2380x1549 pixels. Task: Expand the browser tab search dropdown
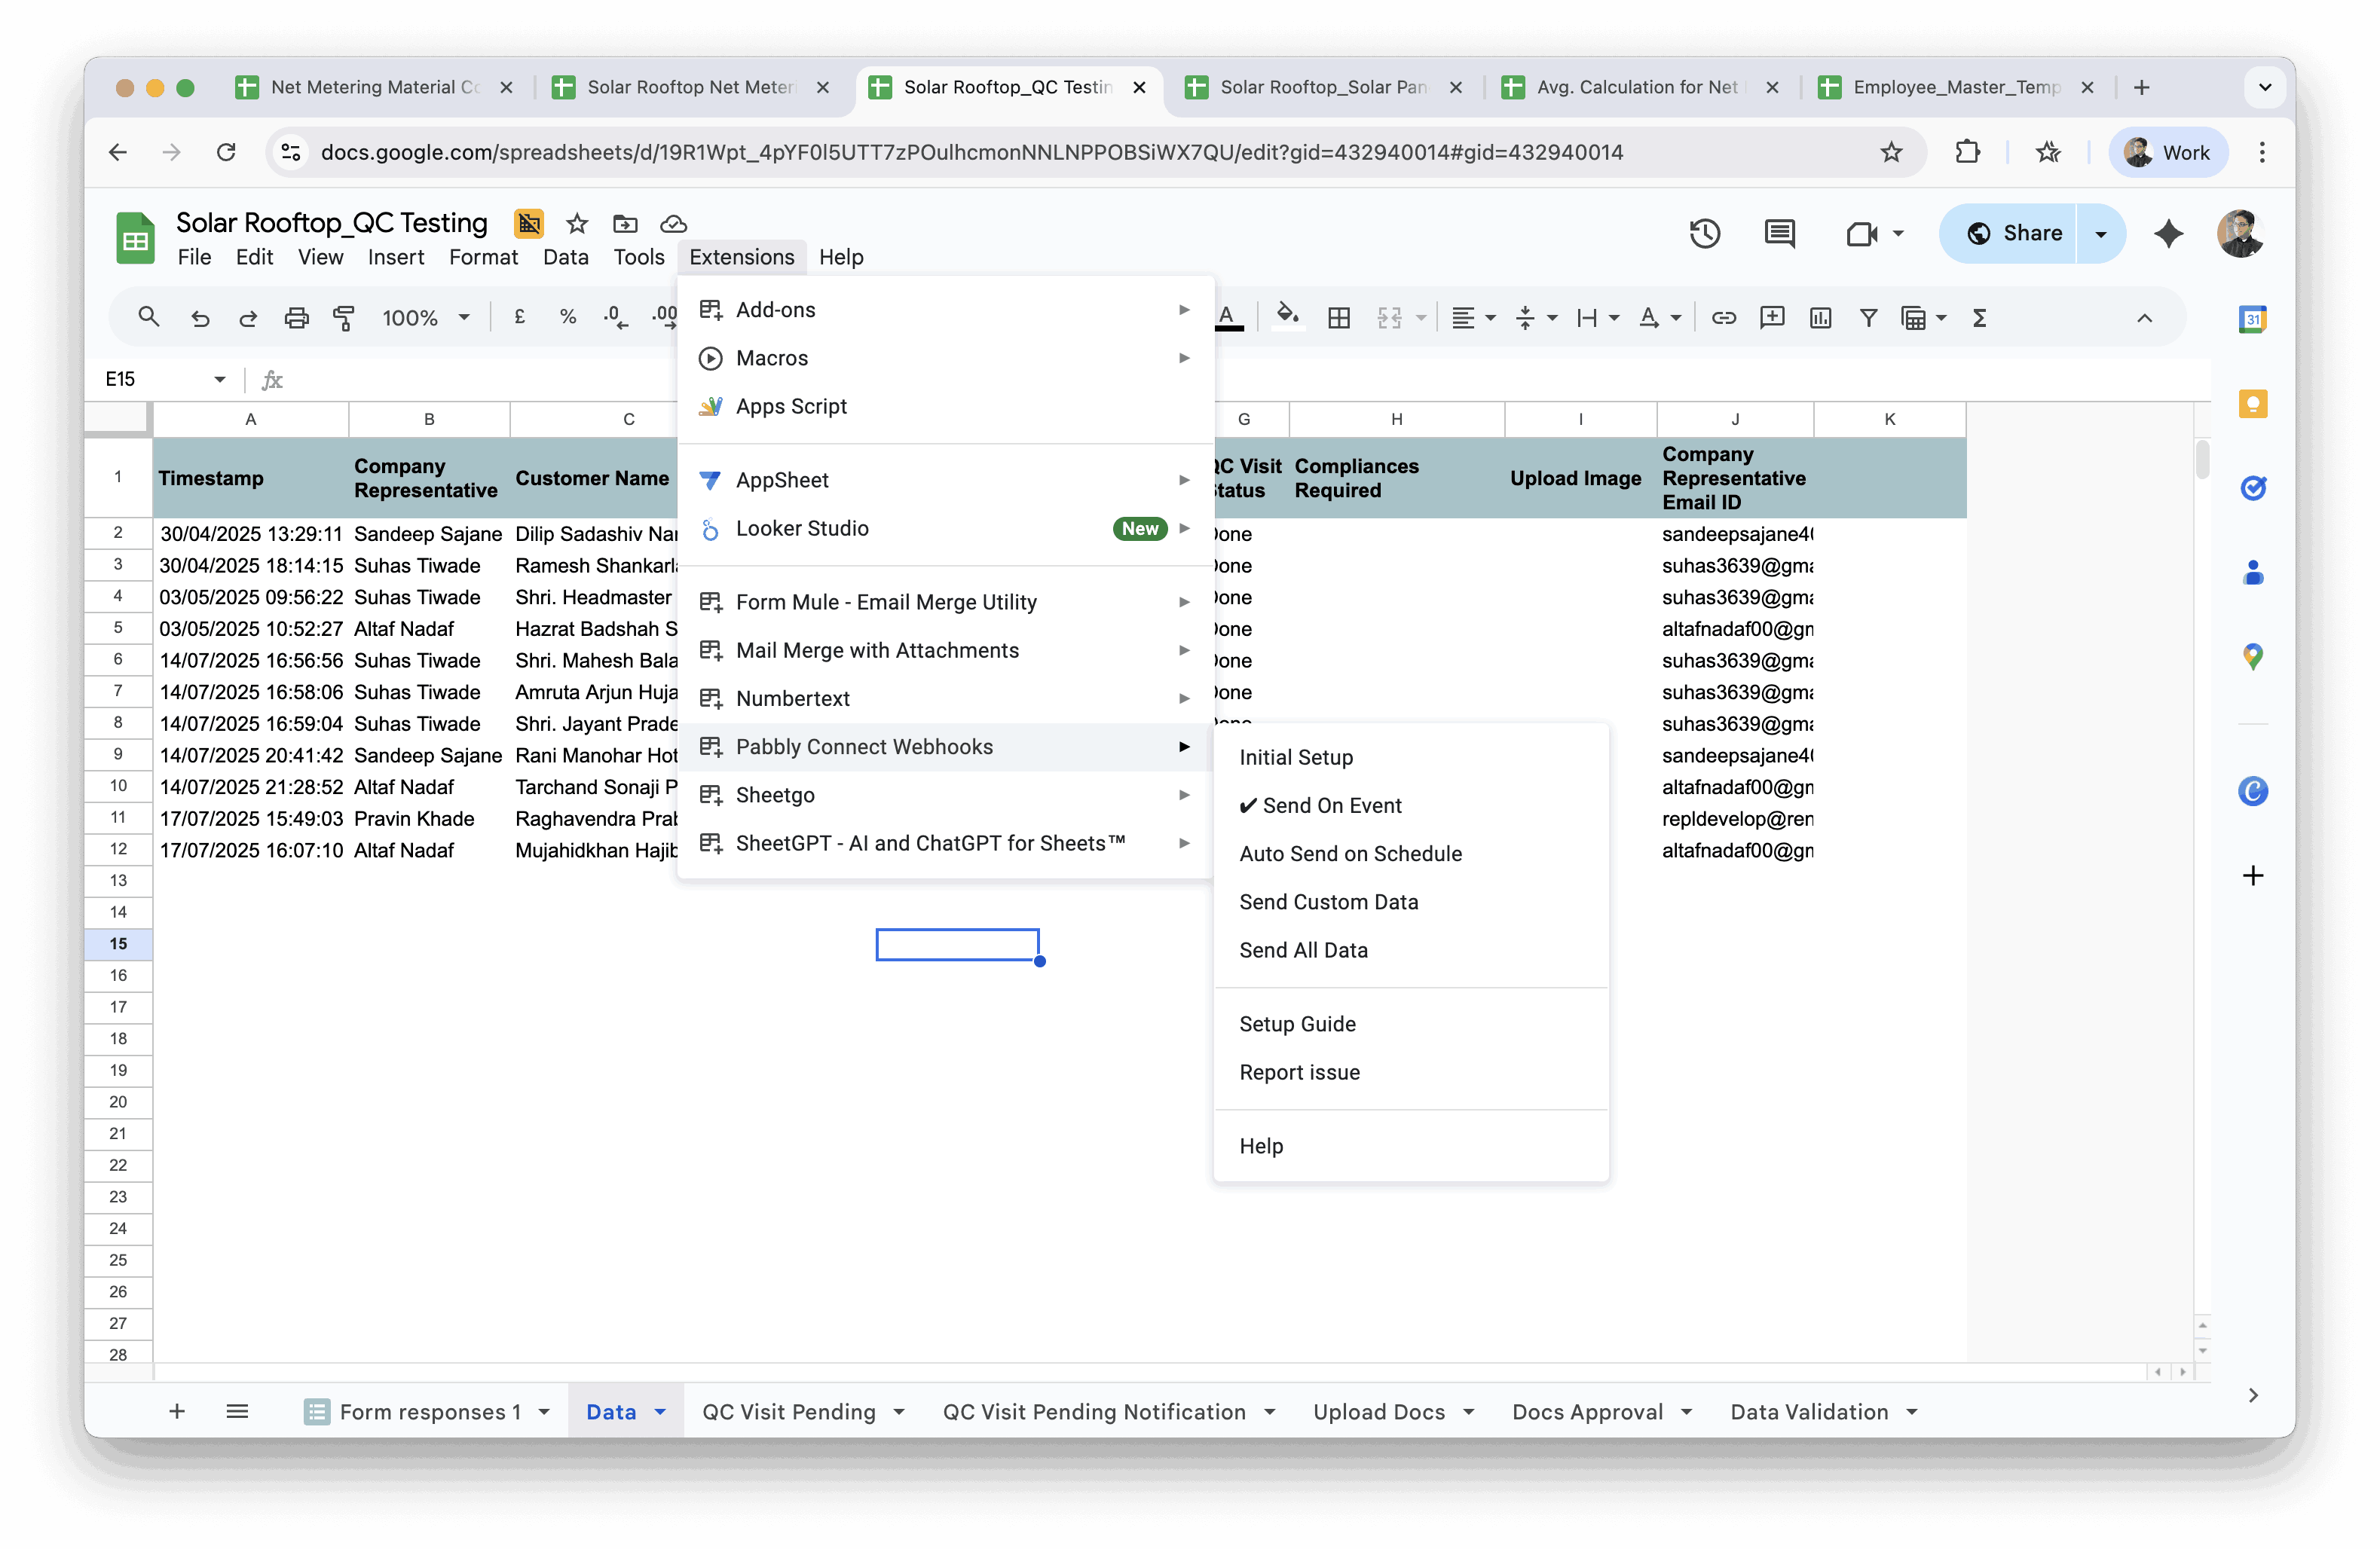tap(2264, 87)
